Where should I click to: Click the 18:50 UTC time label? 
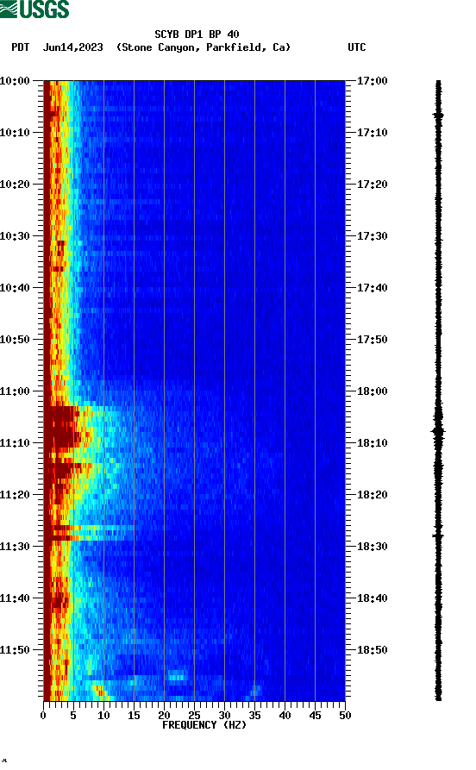[372, 649]
